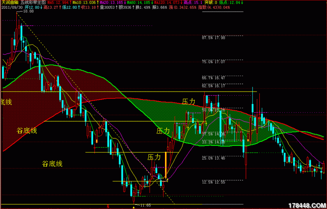This screenshot has height=209, width=327.
Task: Select the 25.0% 13.46 retracement label
Action: tap(213, 158)
